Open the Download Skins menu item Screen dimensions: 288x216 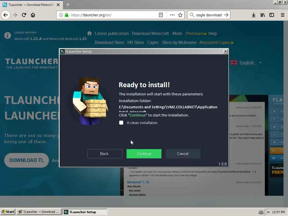[x=109, y=42]
